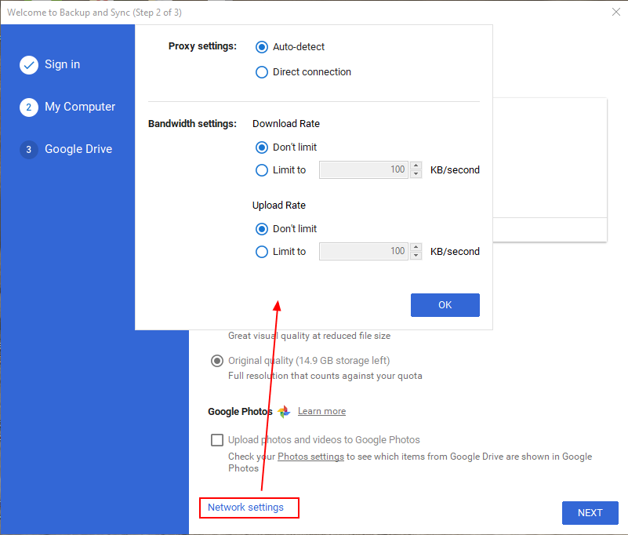
Task: Select Direct connection proxy option
Action: [262, 72]
